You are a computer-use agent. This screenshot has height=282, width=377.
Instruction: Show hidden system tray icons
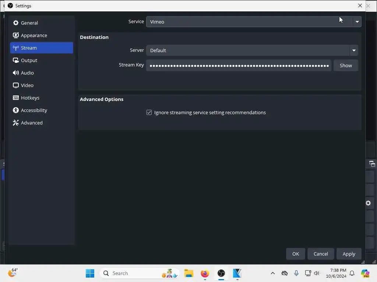[x=273, y=273]
